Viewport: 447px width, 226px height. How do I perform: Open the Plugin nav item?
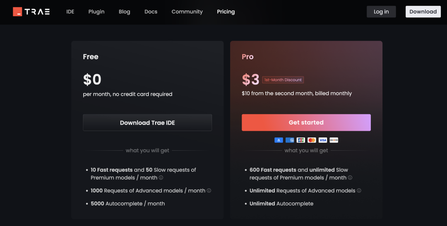coord(96,12)
